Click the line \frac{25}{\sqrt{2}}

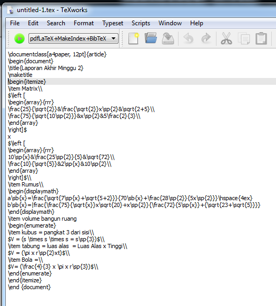81,109
